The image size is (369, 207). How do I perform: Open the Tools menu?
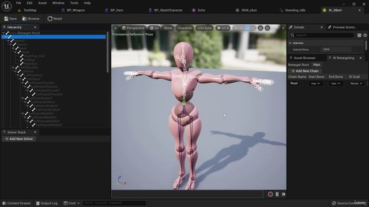coord(74,3)
